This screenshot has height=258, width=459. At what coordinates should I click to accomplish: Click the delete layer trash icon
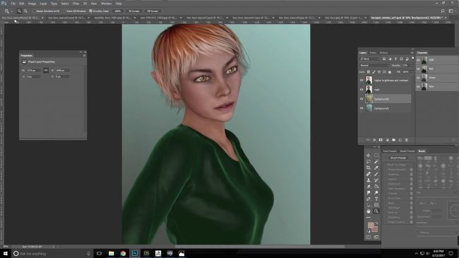tap(407, 140)
